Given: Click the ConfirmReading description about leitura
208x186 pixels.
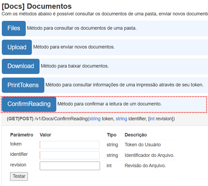Looking at the screenshot, I should click(109, 104).
